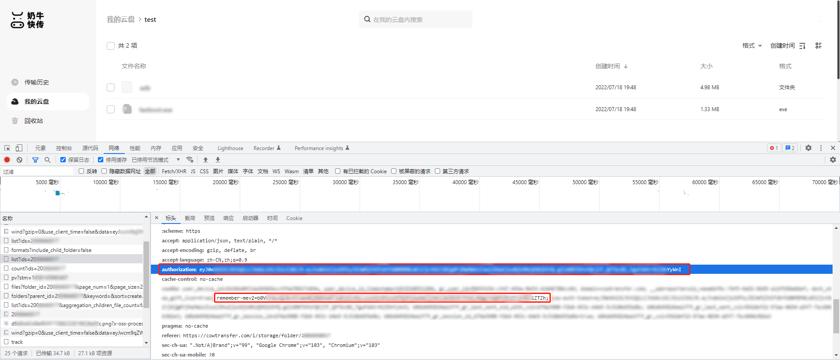The width and height of the screenshot is (840, 360).
Task: Clear the network log
Action: click(19, 160)
